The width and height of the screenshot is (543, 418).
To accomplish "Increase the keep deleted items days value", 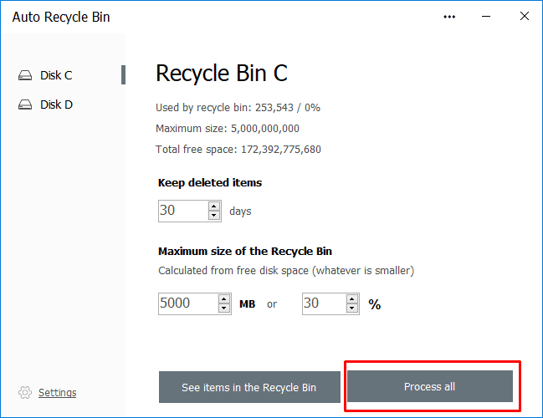I will point(214,206).
